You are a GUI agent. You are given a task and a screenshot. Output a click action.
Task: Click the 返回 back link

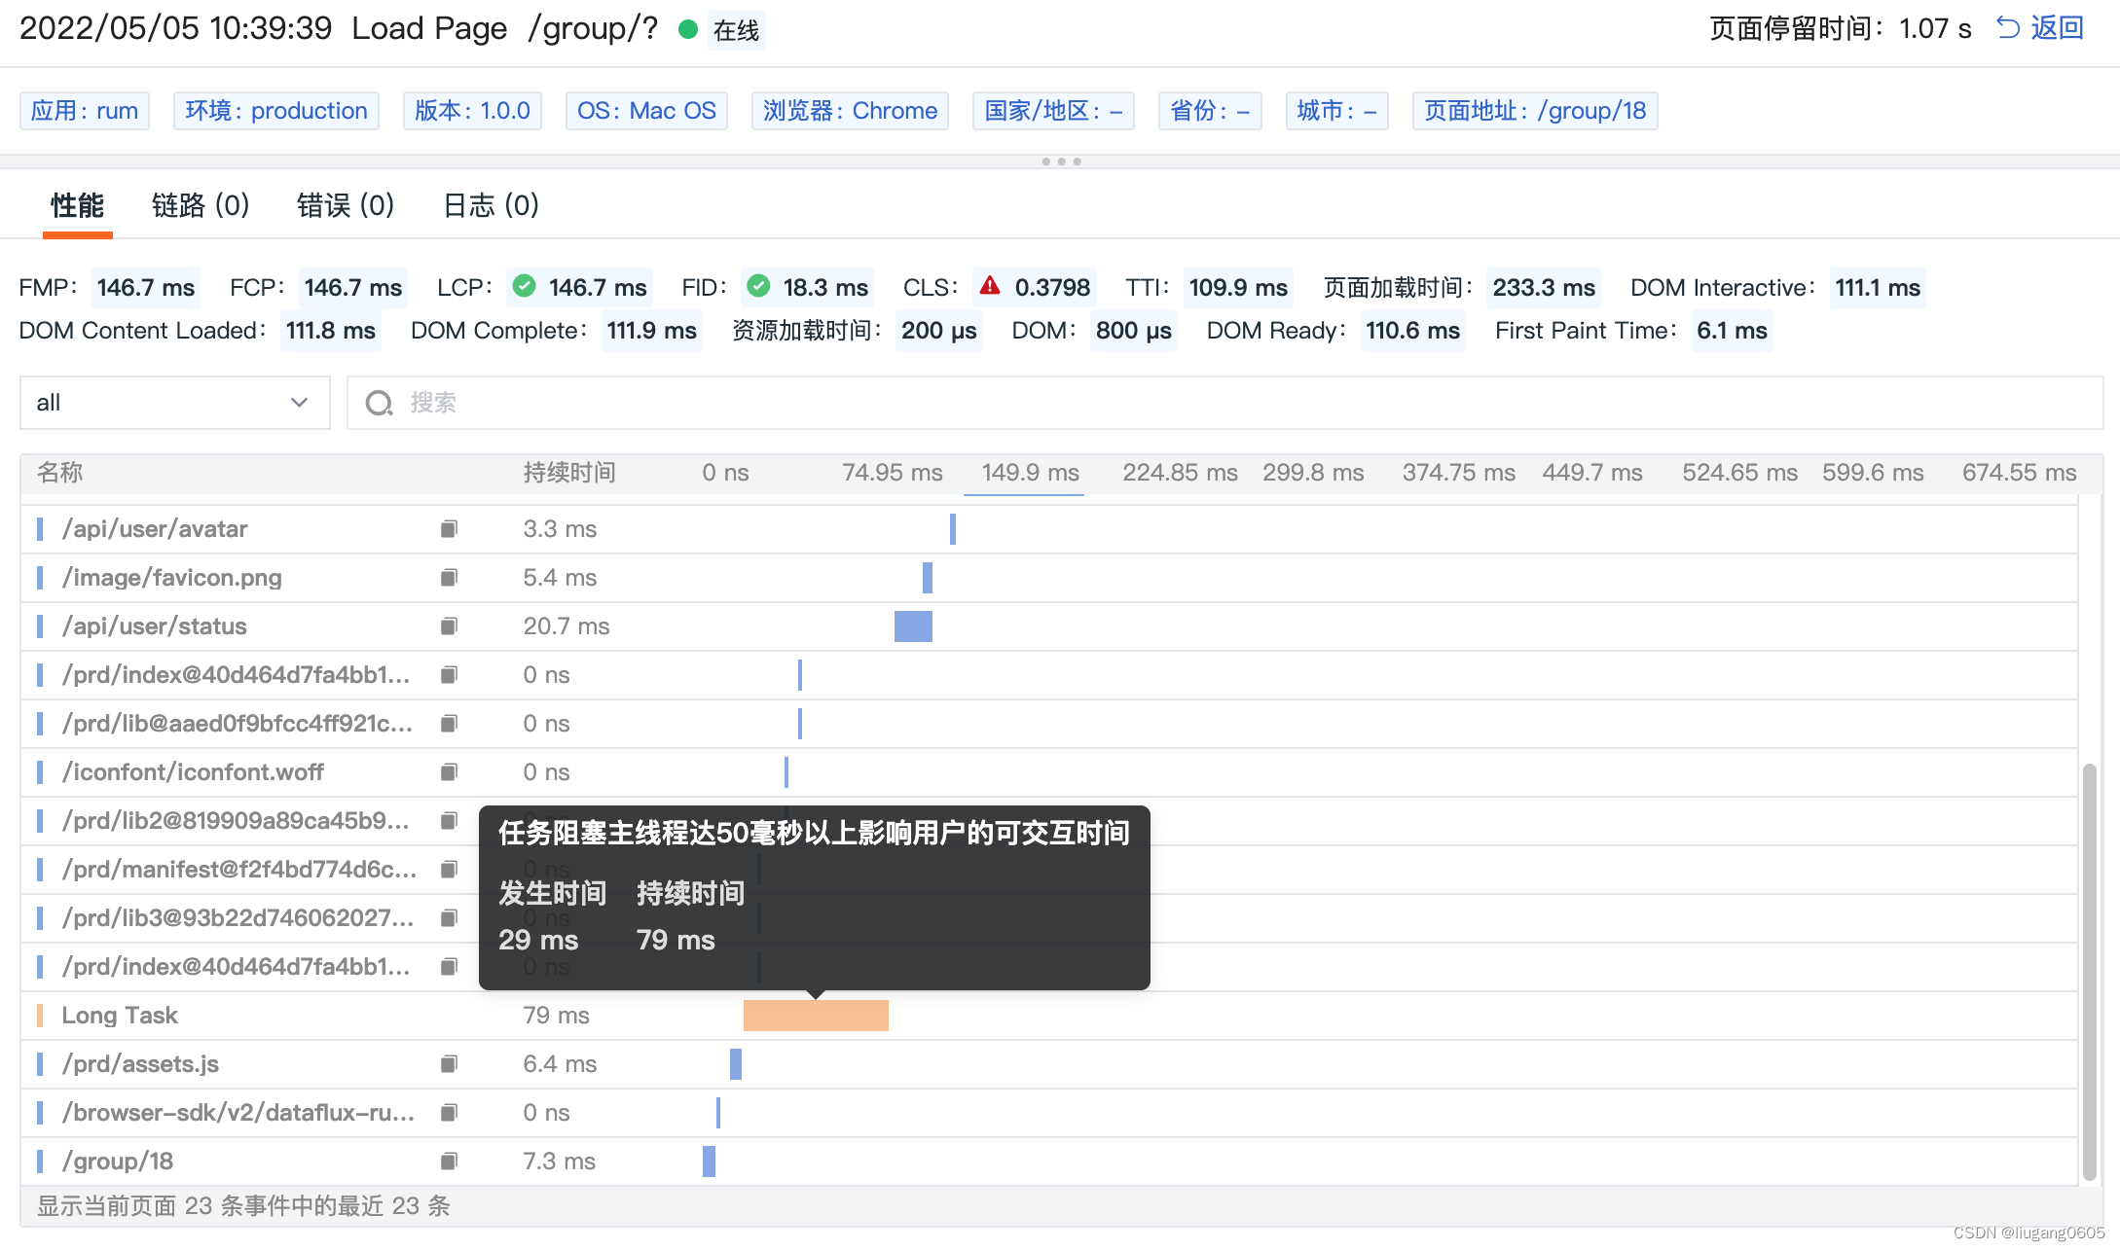coord(2057,27)
